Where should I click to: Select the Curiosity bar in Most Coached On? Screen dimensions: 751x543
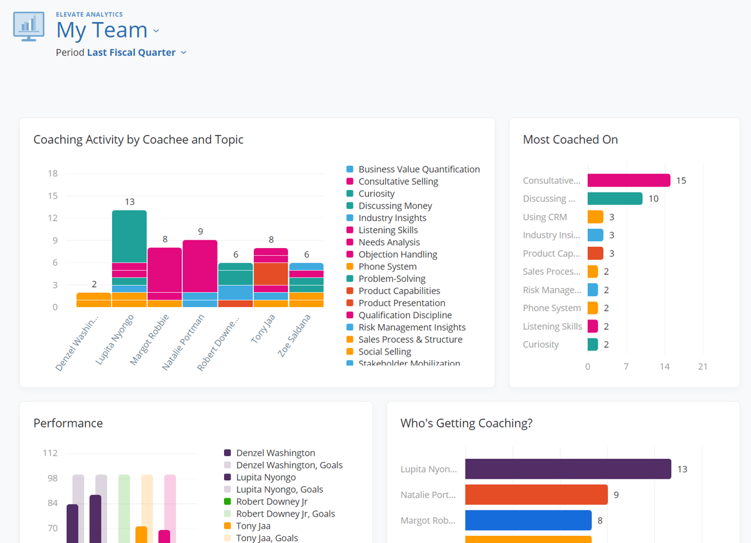[593, 344]
